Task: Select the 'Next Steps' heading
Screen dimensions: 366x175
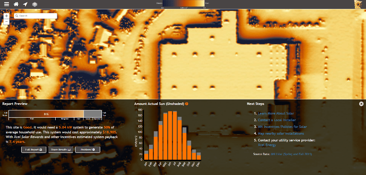Action: [256, 104]
